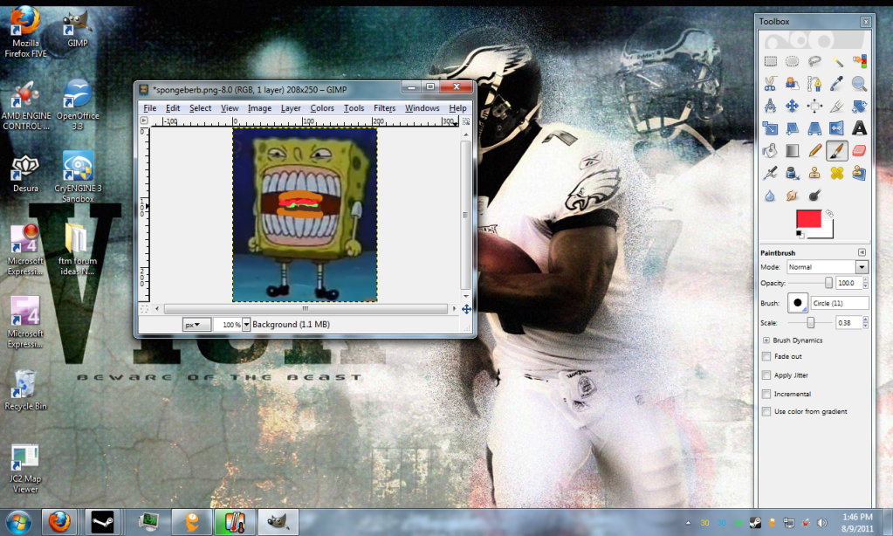Select the Blend gradient tool

(x=793, y=150)
